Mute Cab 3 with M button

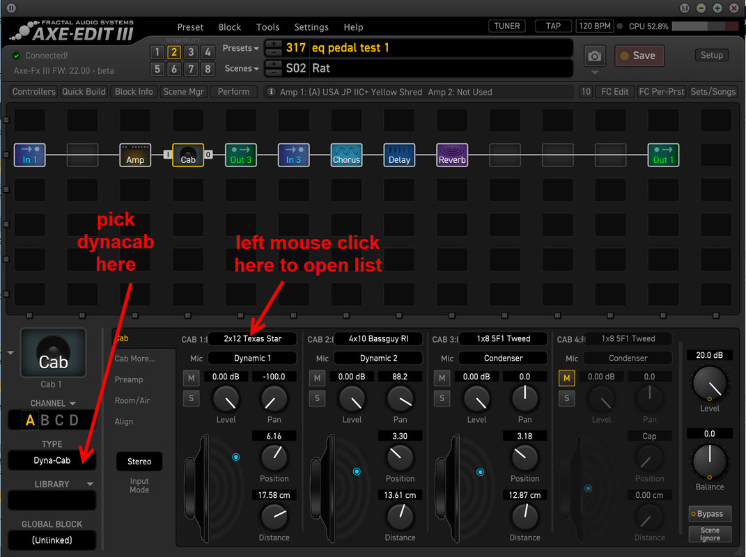point(442,378)
